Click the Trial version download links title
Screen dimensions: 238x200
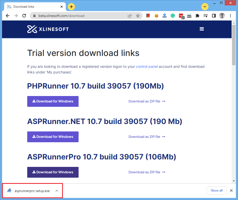pos(83,53)
